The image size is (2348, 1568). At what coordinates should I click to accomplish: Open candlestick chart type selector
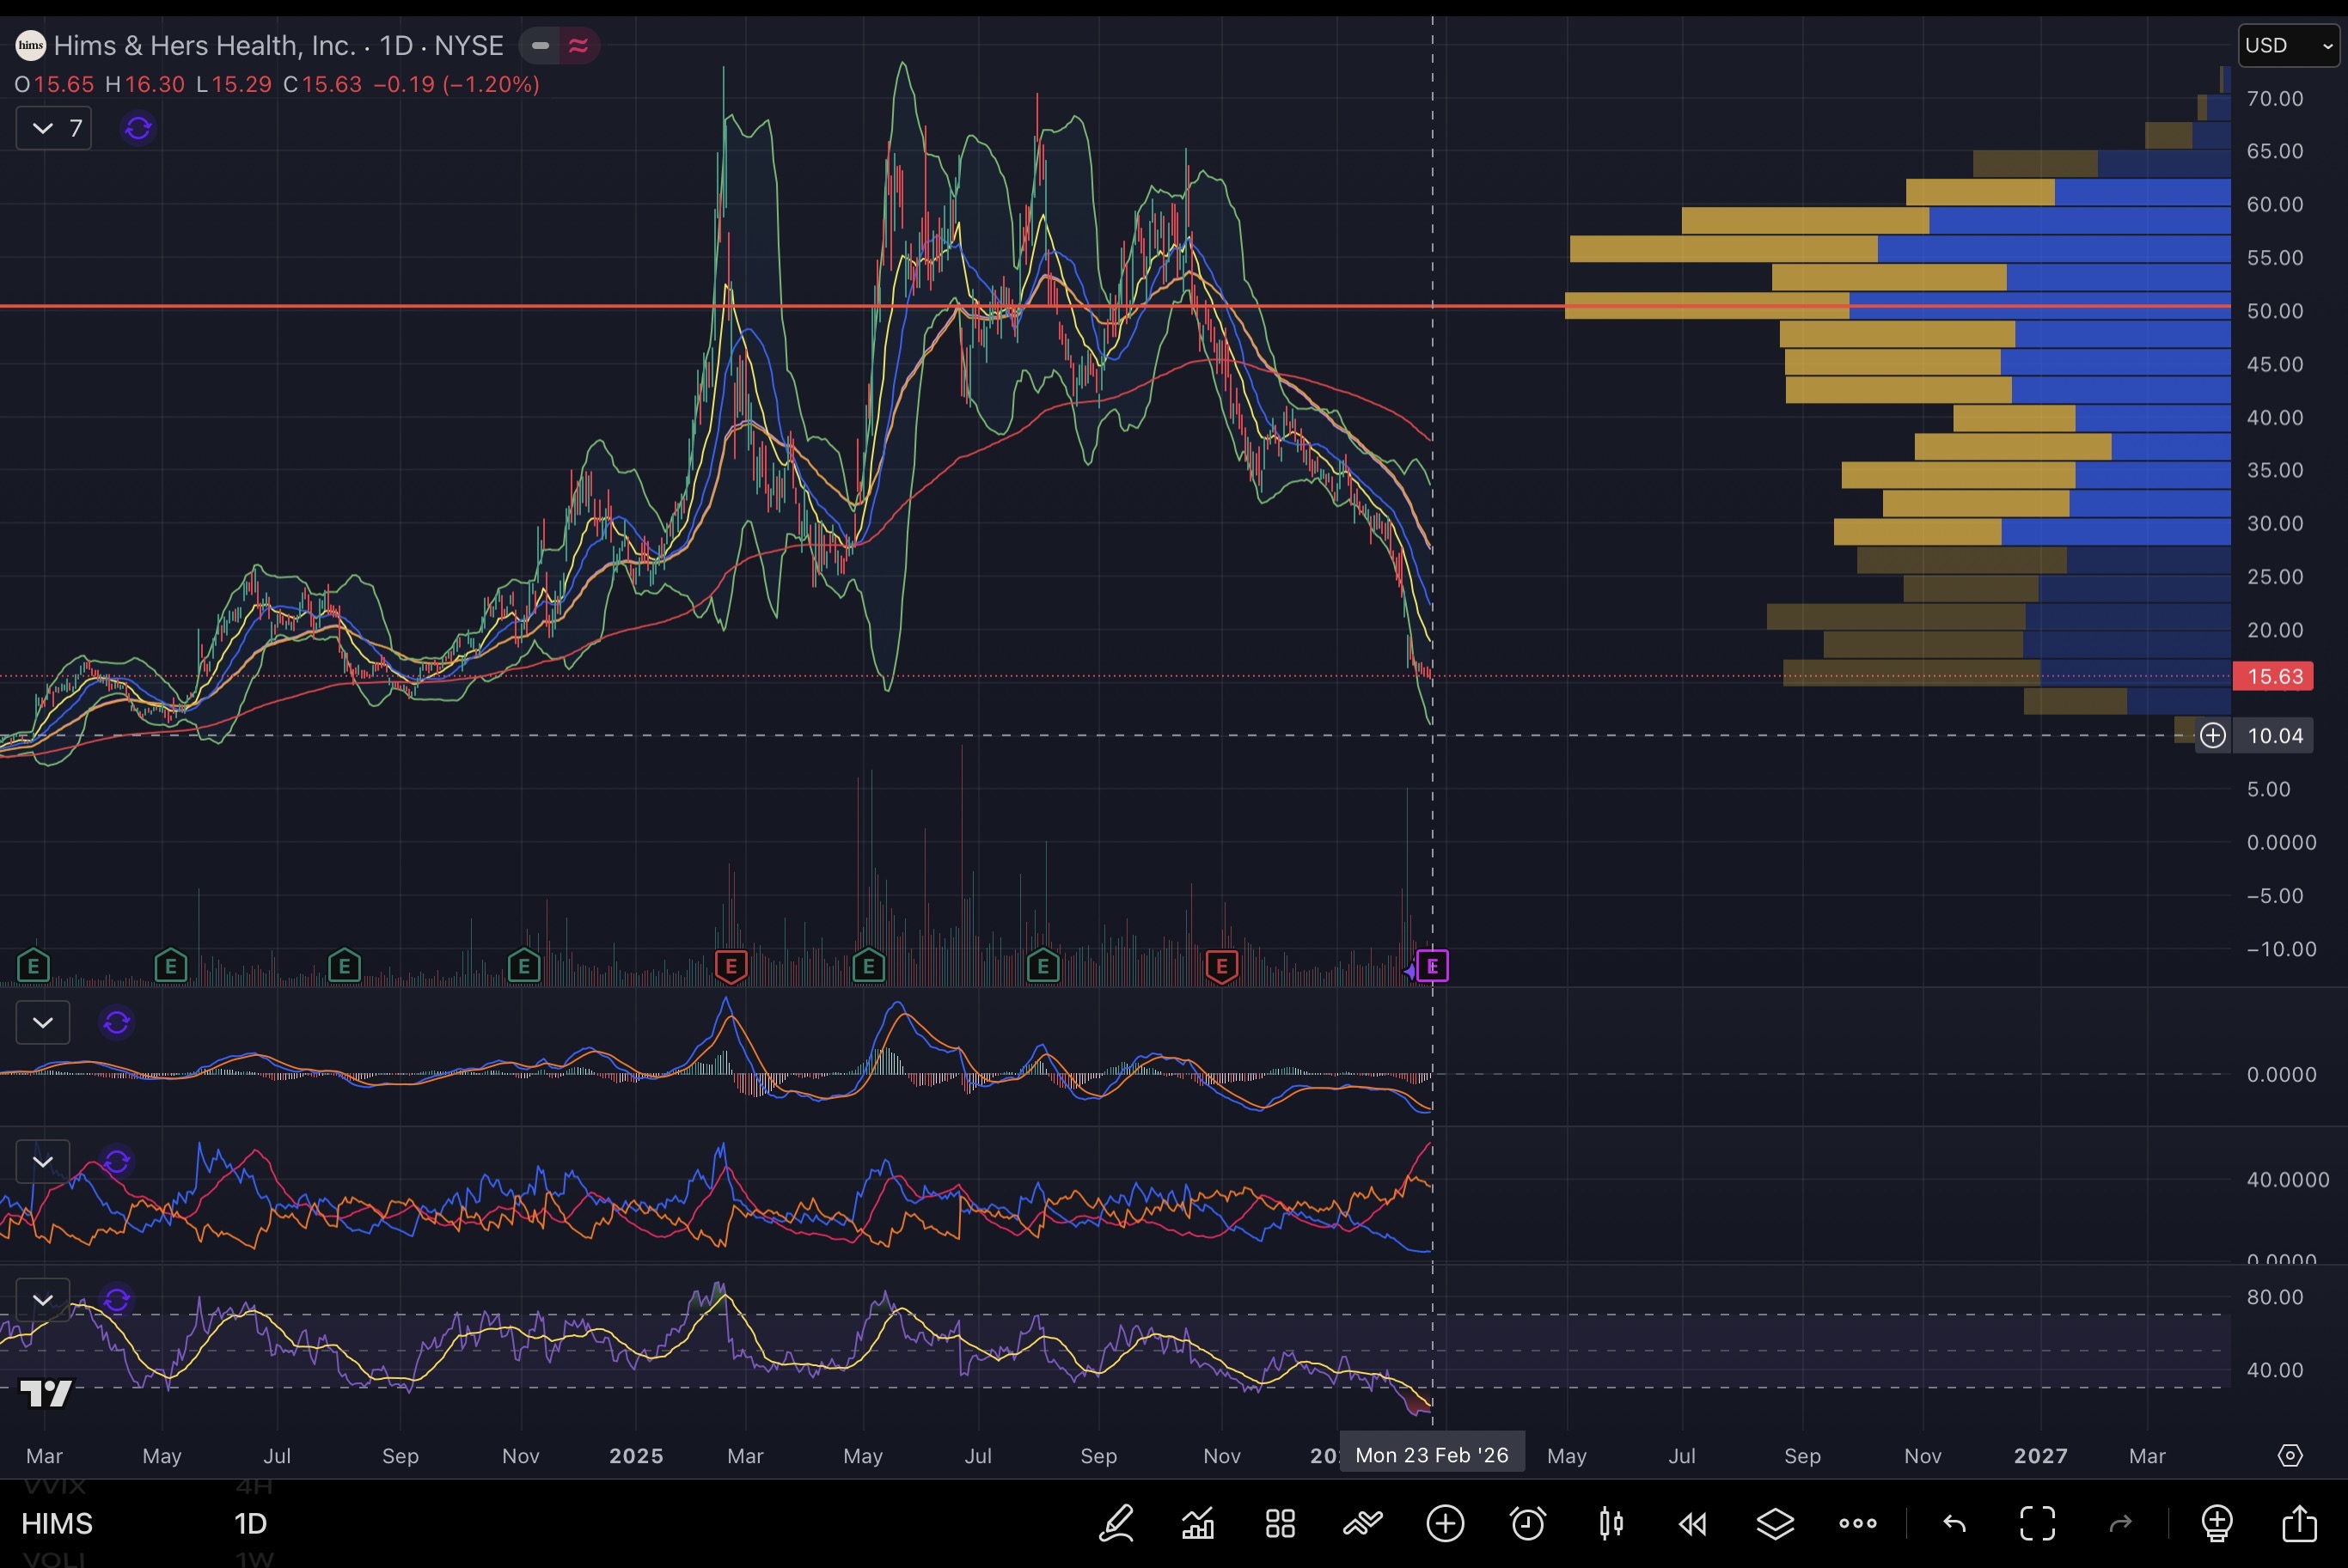[1610, 1523]
